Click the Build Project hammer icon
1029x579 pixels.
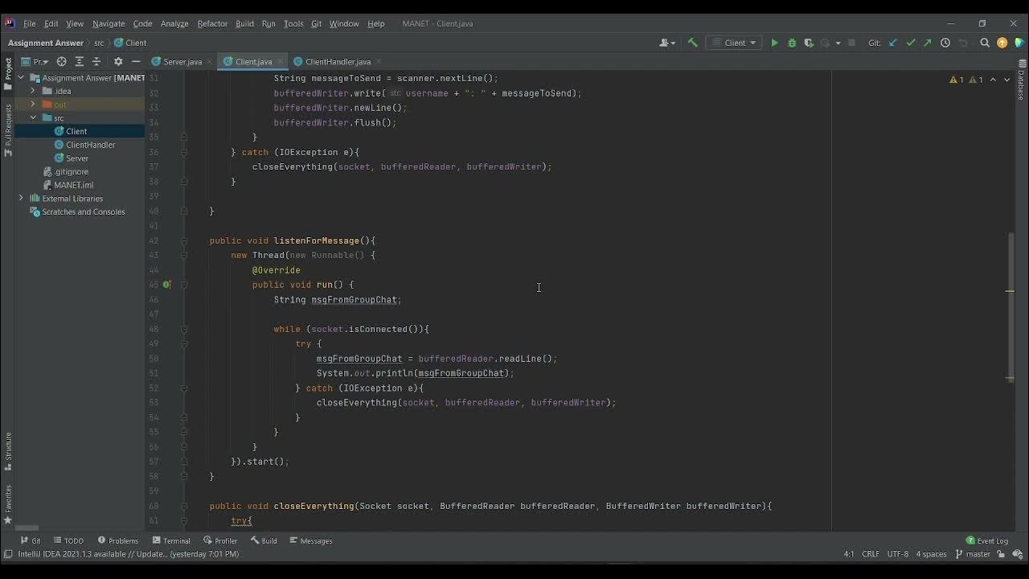coord(692,43)
